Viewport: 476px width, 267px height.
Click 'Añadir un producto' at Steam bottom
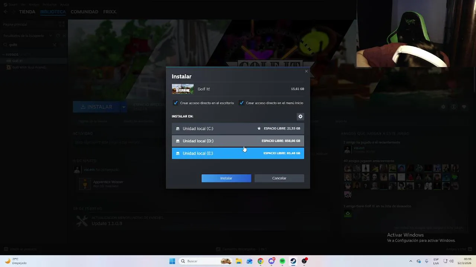pos(20,249)
